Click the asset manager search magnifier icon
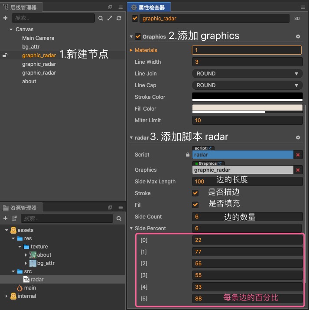Screen dimensions: 309x310 click(119, 219)
